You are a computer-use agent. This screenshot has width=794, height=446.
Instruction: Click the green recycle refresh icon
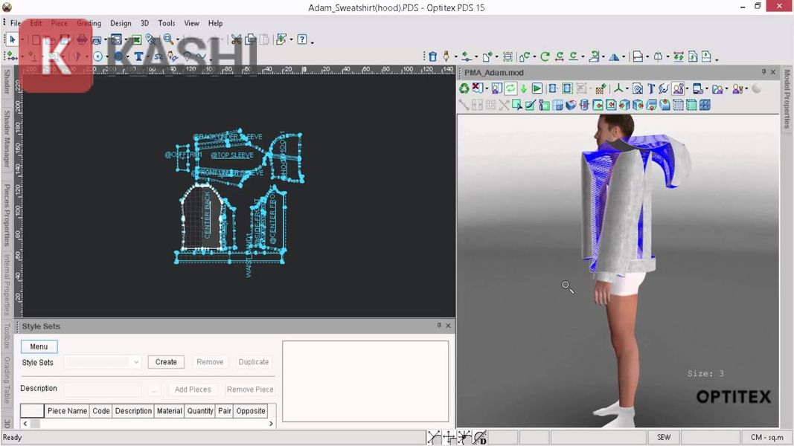tap(464, 88)
